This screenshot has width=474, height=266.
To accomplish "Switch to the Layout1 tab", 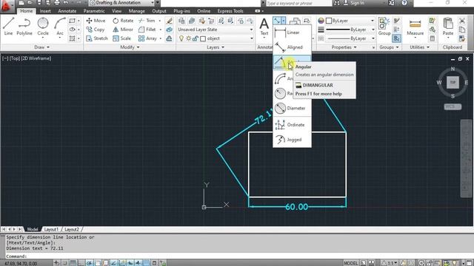I will click(x=51, y=230).
